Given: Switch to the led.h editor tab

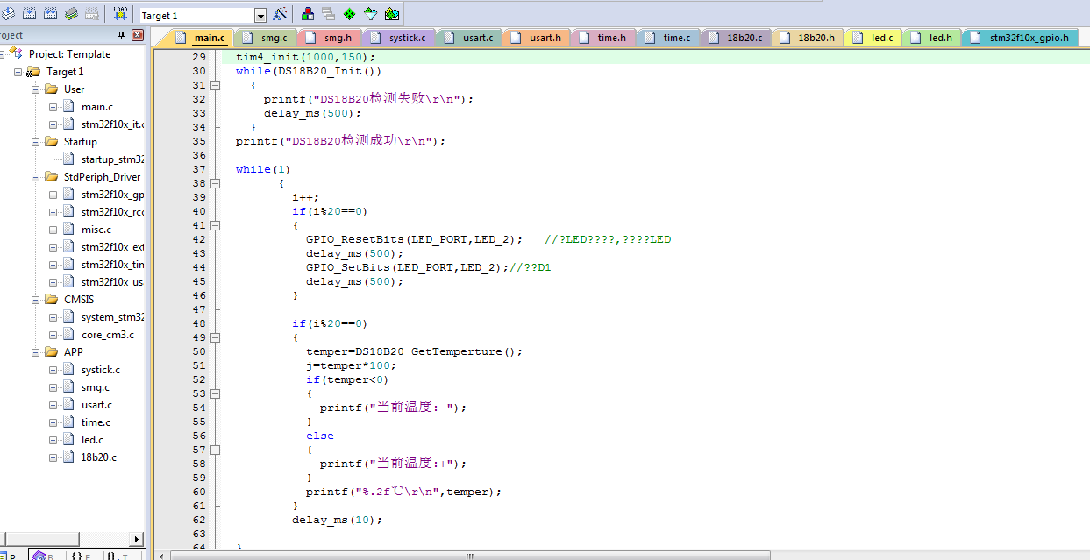Looking at the screenshot, I should [932, 38].
